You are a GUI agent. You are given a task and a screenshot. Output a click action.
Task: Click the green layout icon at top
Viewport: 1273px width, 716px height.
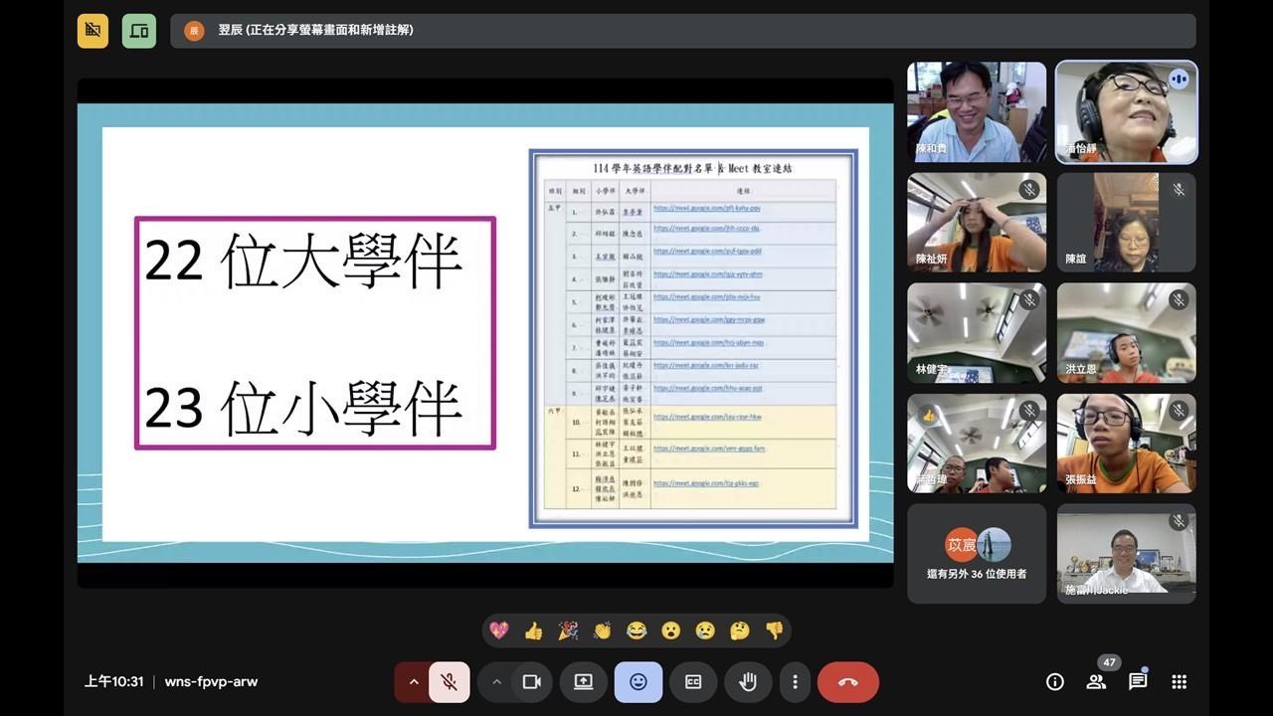coord(139,31)
